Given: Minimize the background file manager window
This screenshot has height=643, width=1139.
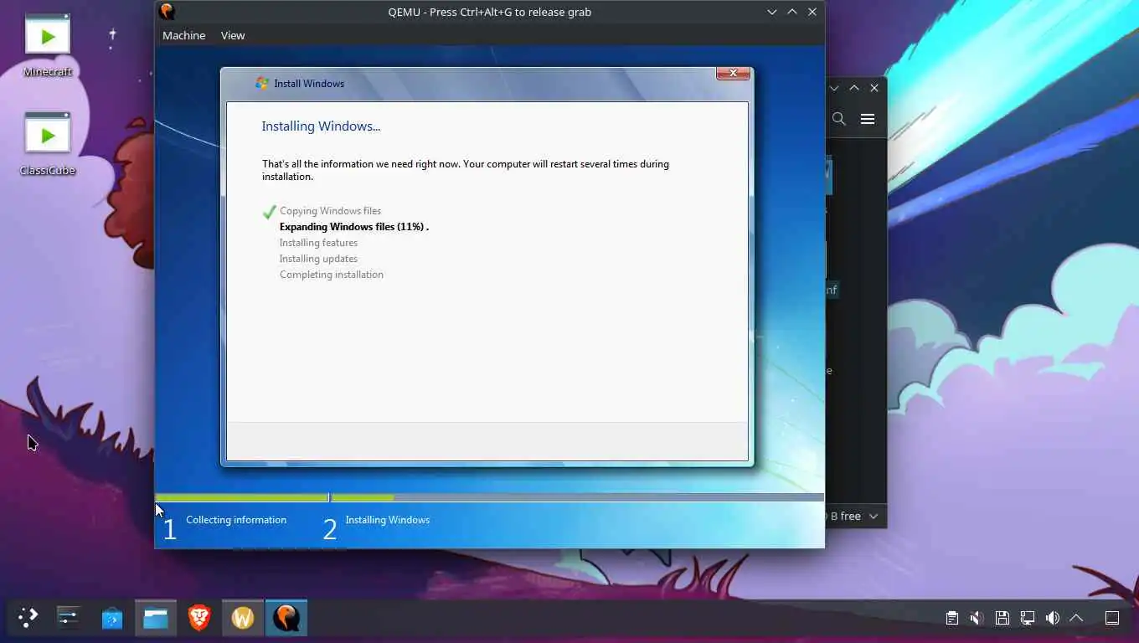Looking at the screenshot, I should tap(834, 88).
